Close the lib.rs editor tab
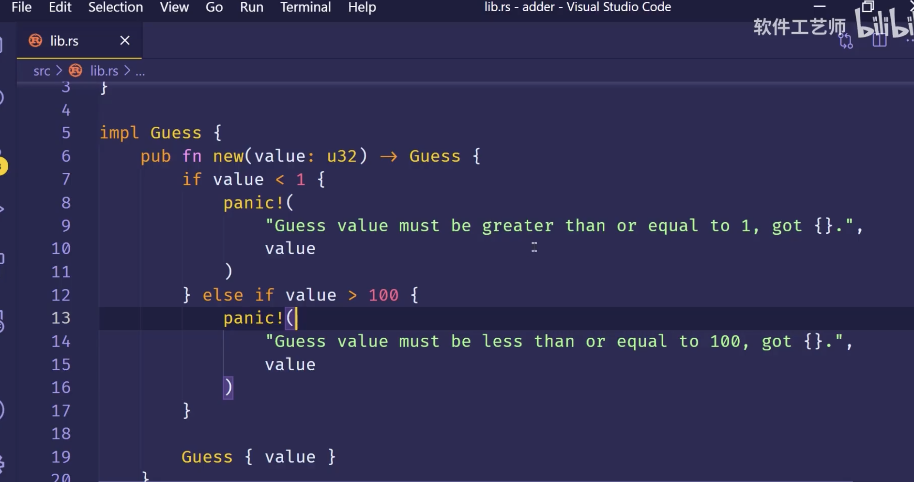Image resolution: width=914 pixels, height=482 pixels. 125,41
